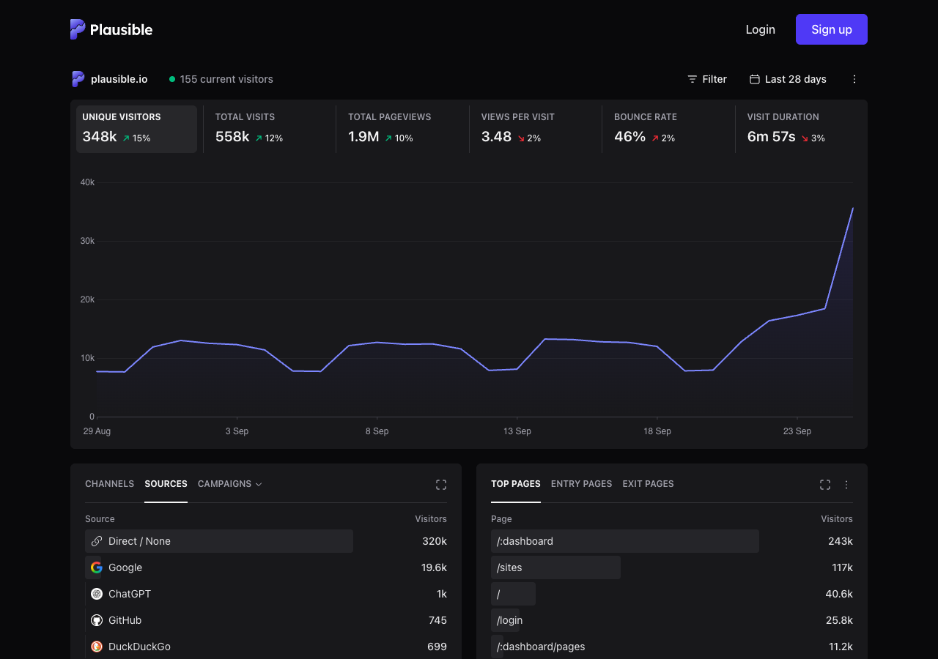Screen dimensions: 938x659
Task: Click the /:dashboard/pages page row
Action: coord(672,647)
